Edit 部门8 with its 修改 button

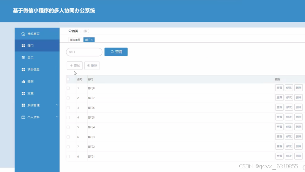pyautogui.click(x=289, y=88)
